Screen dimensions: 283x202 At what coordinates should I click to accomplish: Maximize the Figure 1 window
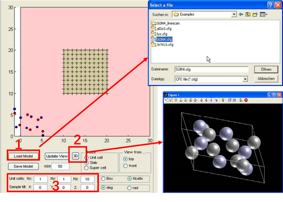click(274, 95)
